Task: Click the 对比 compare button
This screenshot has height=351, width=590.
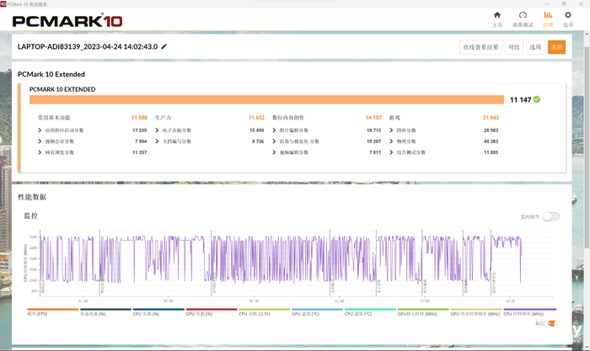Action: (x=513, y=47)
